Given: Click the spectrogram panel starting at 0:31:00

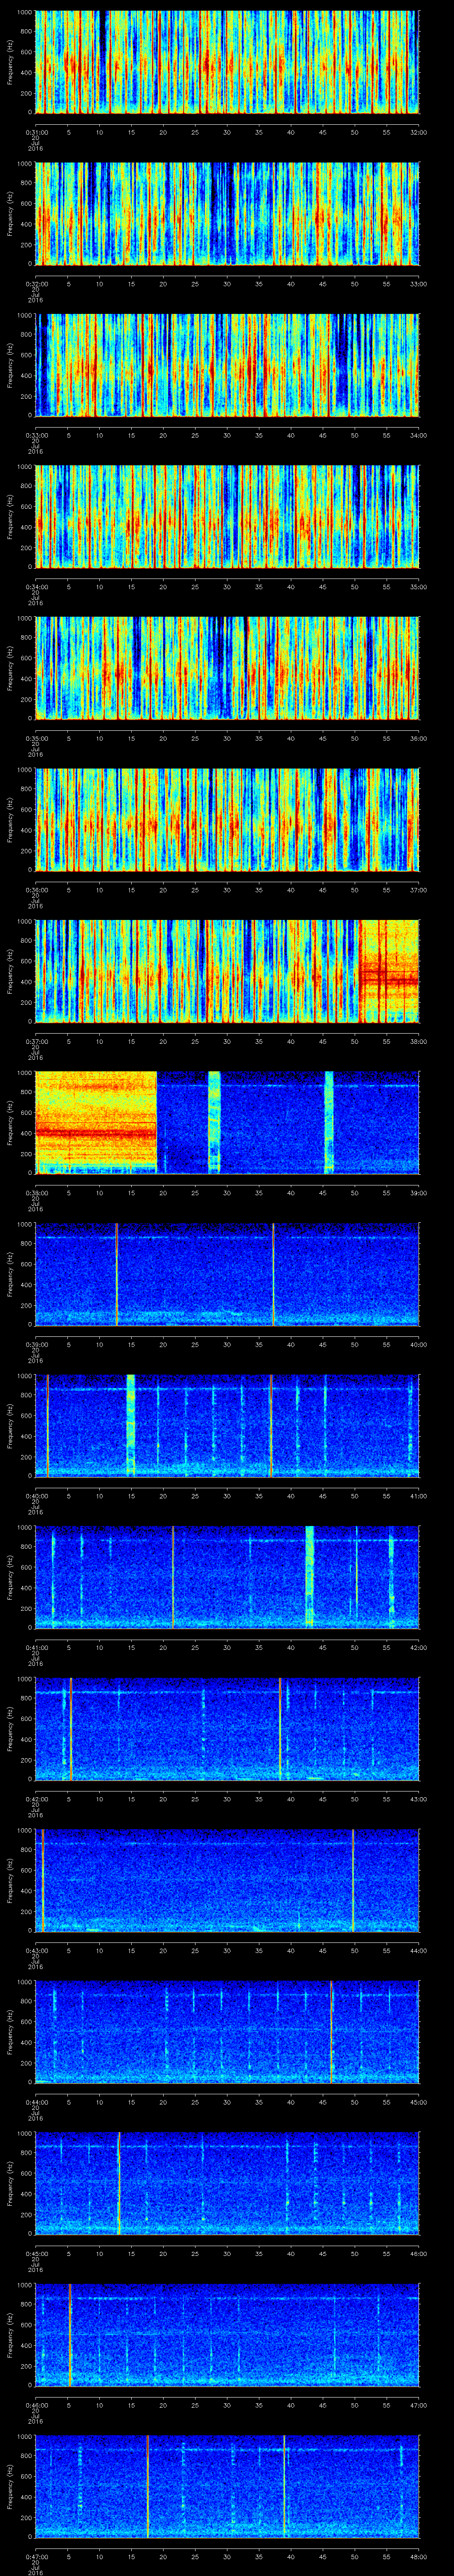Looking at the screenshot, I should coord(227,62).
